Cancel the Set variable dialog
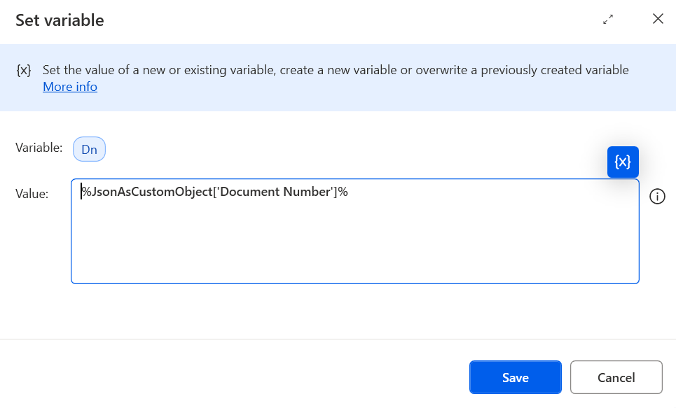 pos(616,377)
